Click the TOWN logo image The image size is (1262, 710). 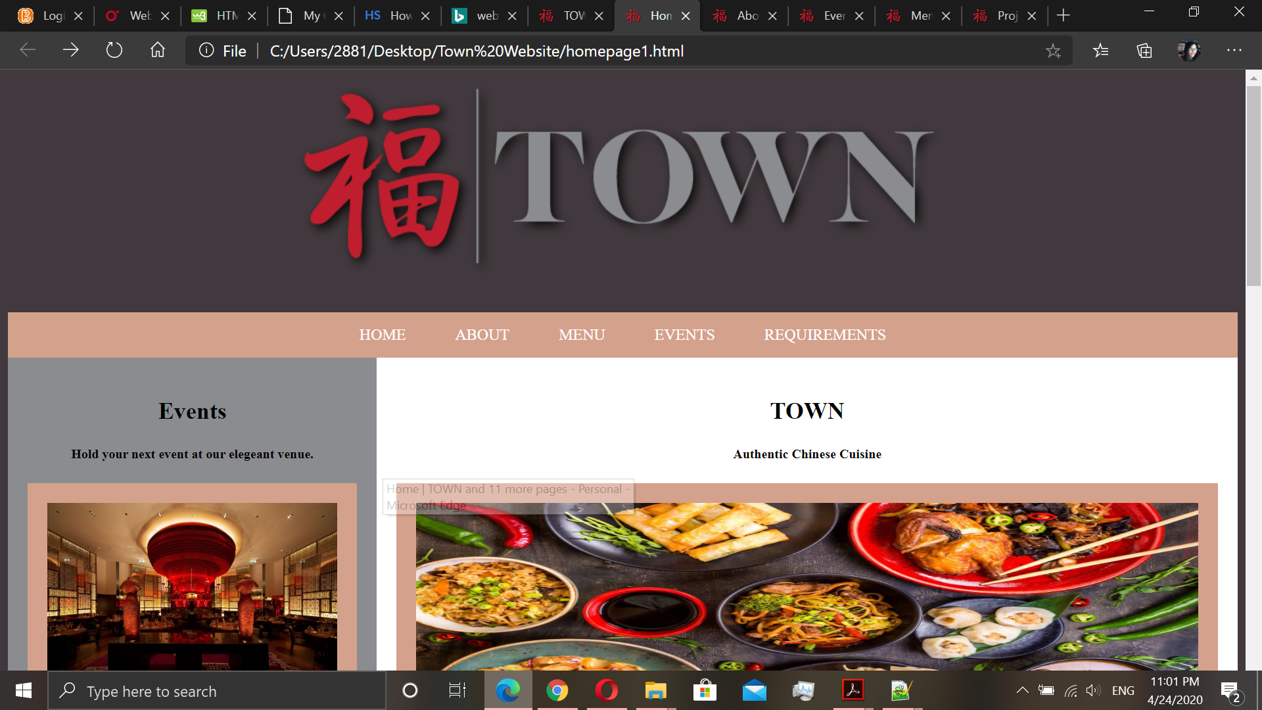618,176
